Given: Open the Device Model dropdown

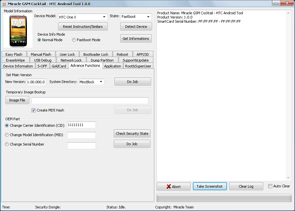Looking at the screenshot, I should 83,17.
